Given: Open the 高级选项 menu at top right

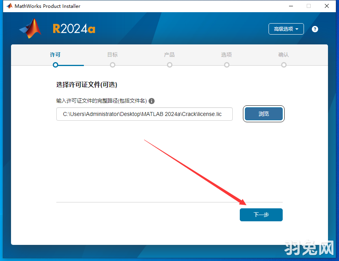Looking at the screenshot, I should coord(286,29).
